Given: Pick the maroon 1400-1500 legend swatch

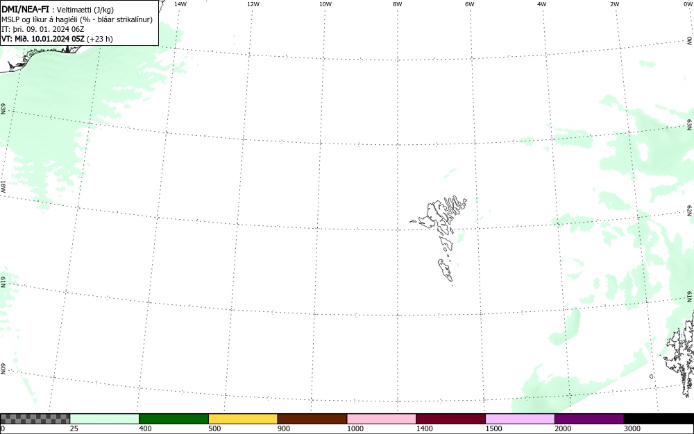Looking at the screenshot, I should tap(450, 419).
